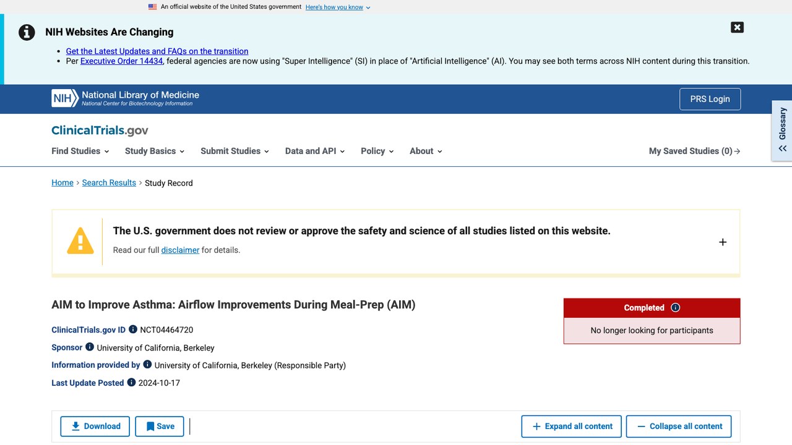Open the Policy dropdown menu
Viewport: 792px width, 445px height.
coord(377,151)
